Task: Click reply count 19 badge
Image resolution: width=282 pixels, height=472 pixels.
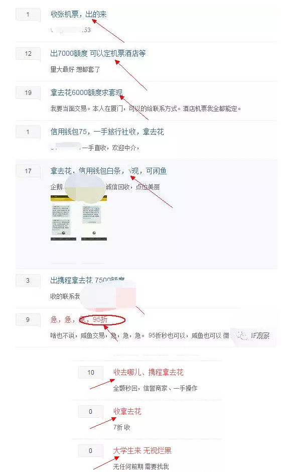Action: (x=28, y=93)
